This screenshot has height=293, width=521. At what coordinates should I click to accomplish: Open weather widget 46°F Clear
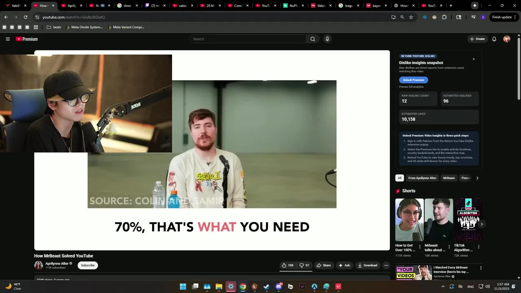[x=13, y=286]
